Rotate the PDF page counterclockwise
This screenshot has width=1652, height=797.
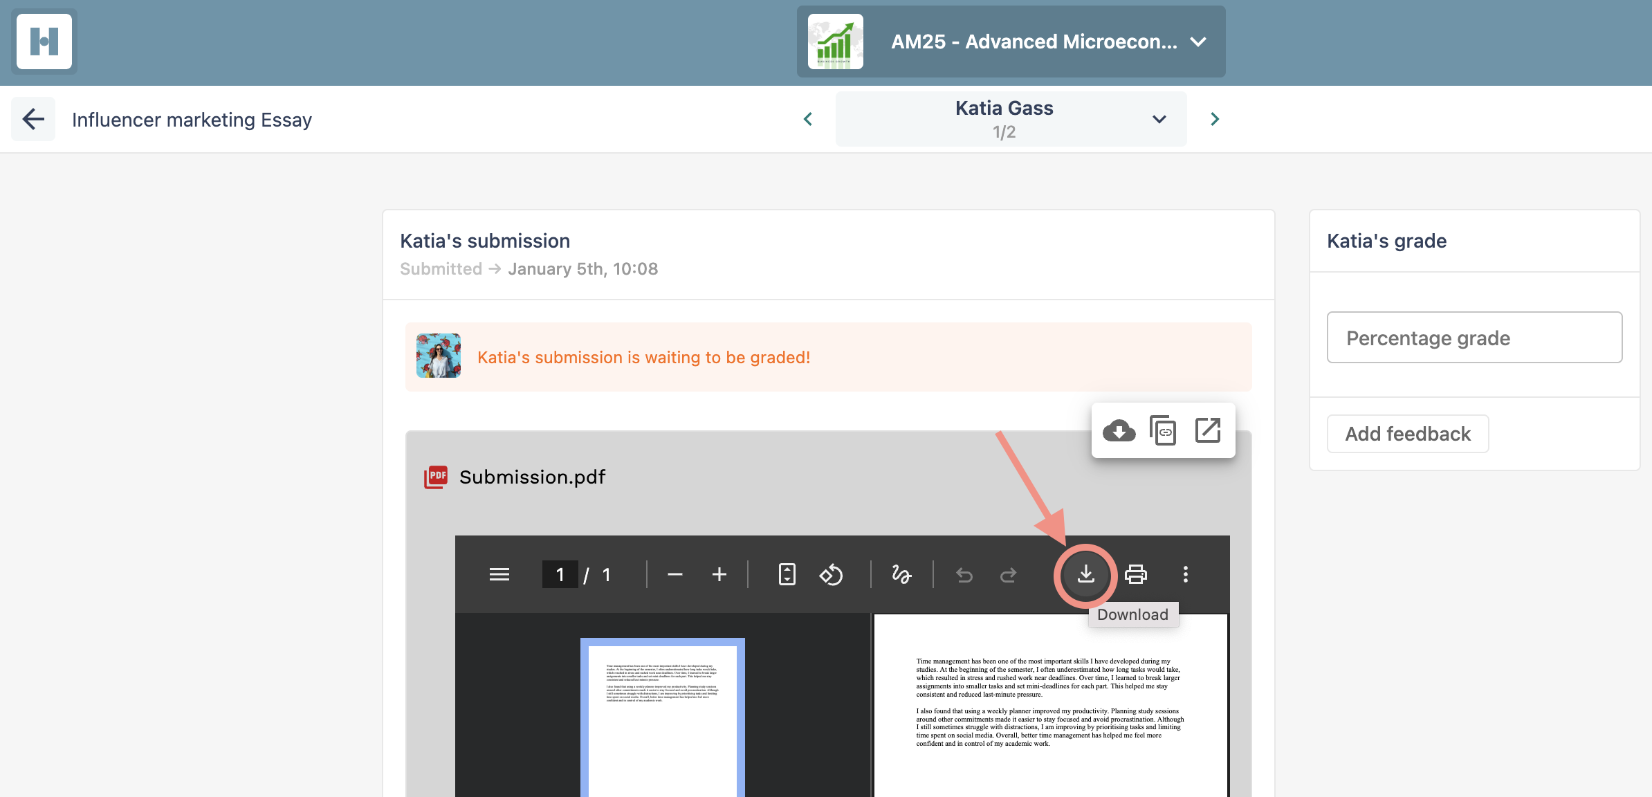[831, 574]
